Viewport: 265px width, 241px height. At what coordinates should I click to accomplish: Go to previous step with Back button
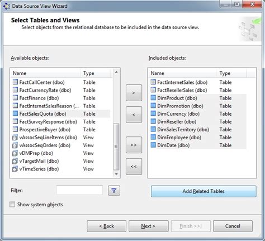coord(106,226)
